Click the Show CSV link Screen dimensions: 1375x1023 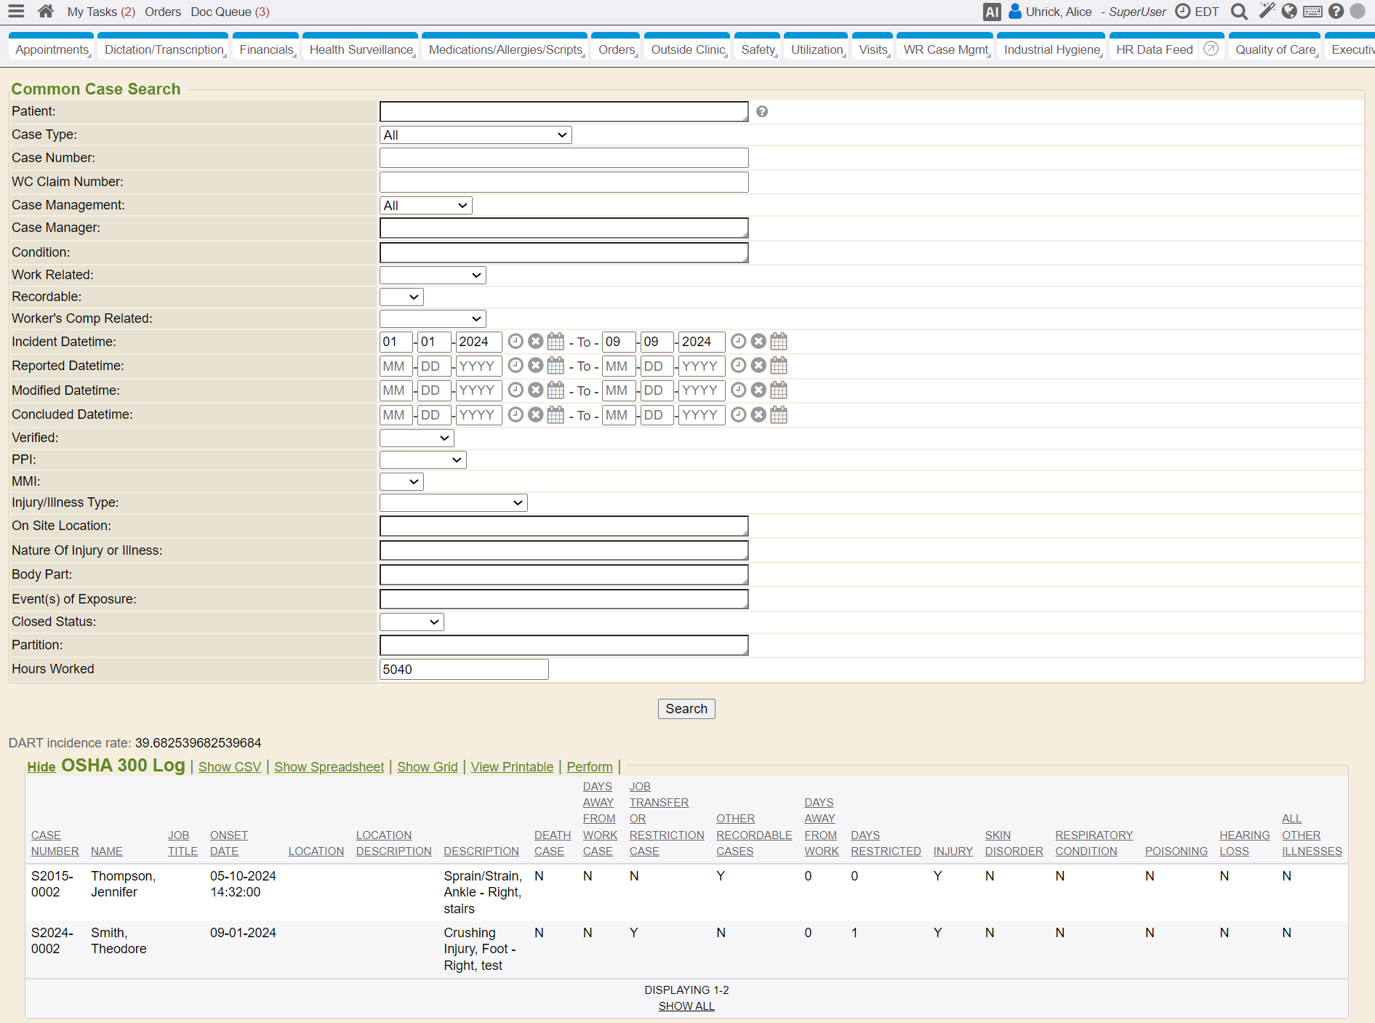(229, 767)
